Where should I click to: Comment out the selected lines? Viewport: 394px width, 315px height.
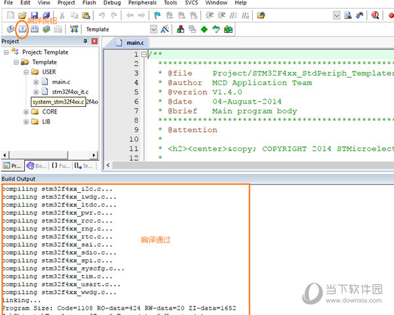[233, 15]
